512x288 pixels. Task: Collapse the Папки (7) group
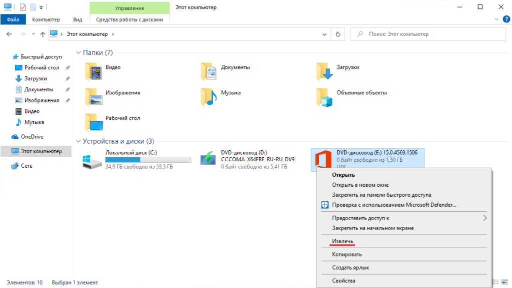(78, 52)
